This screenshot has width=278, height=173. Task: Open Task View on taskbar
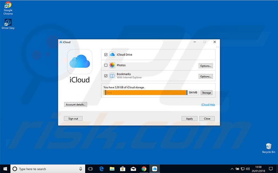[x=90, y=169]
